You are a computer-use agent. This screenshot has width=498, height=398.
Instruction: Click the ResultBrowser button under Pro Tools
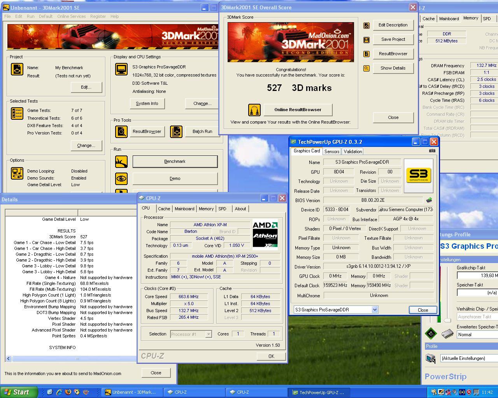(x=147, y=132)
